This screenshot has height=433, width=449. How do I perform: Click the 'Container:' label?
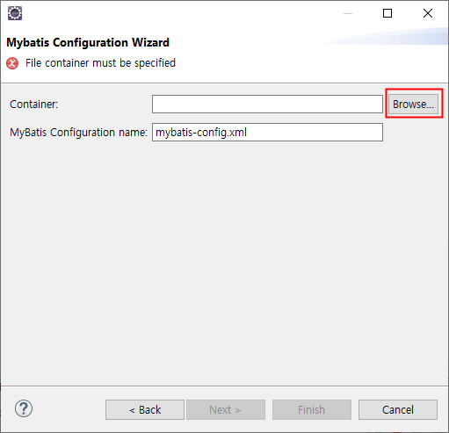34,105
